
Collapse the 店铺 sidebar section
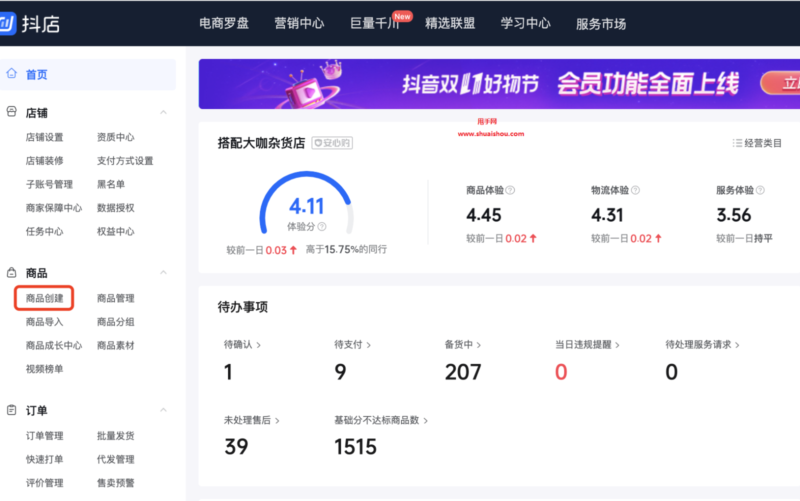click(x=163, y=112)
